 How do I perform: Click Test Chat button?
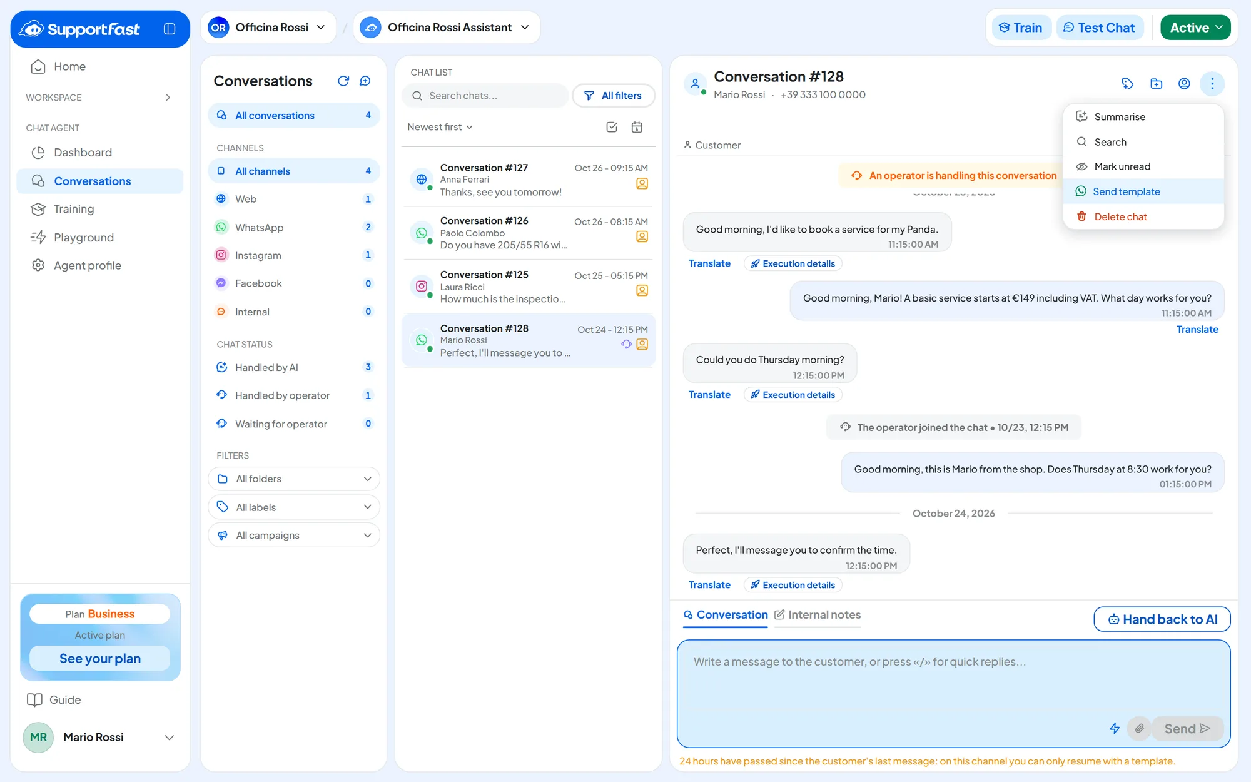tap(1100, 28)
